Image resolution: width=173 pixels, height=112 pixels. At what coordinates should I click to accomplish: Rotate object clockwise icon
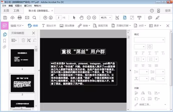143,99
